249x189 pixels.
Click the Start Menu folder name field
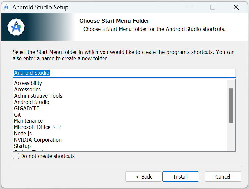point(124,73)
